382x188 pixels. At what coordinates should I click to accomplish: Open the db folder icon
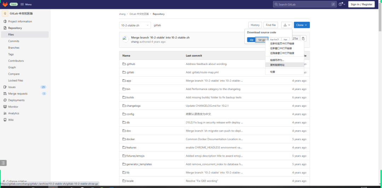pyautogui.click(x=124, y=122)
